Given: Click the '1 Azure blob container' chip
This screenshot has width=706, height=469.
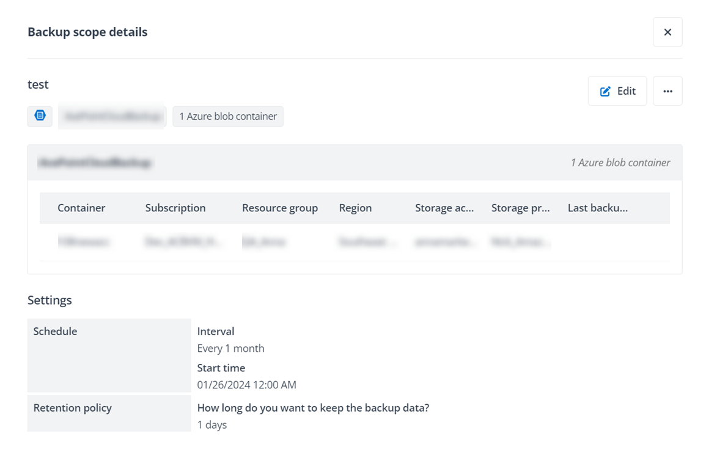Looking at the screenshot, I should (x=227, y=116).
